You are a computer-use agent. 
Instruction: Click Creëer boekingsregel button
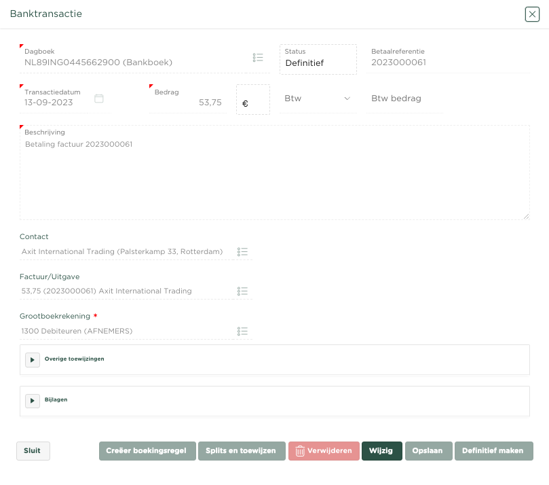tap(147, 451)
